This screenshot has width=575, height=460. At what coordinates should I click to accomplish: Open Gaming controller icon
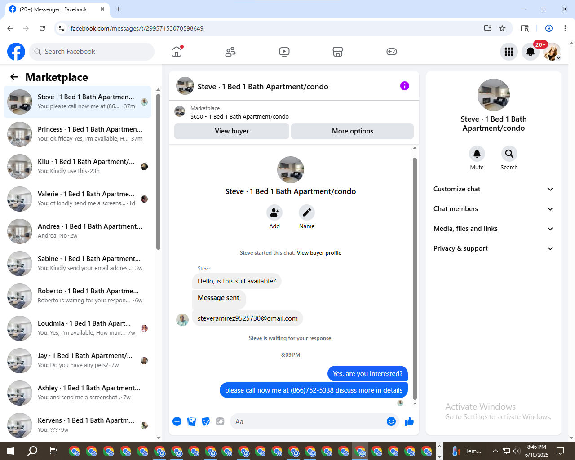tap(392, 52)
